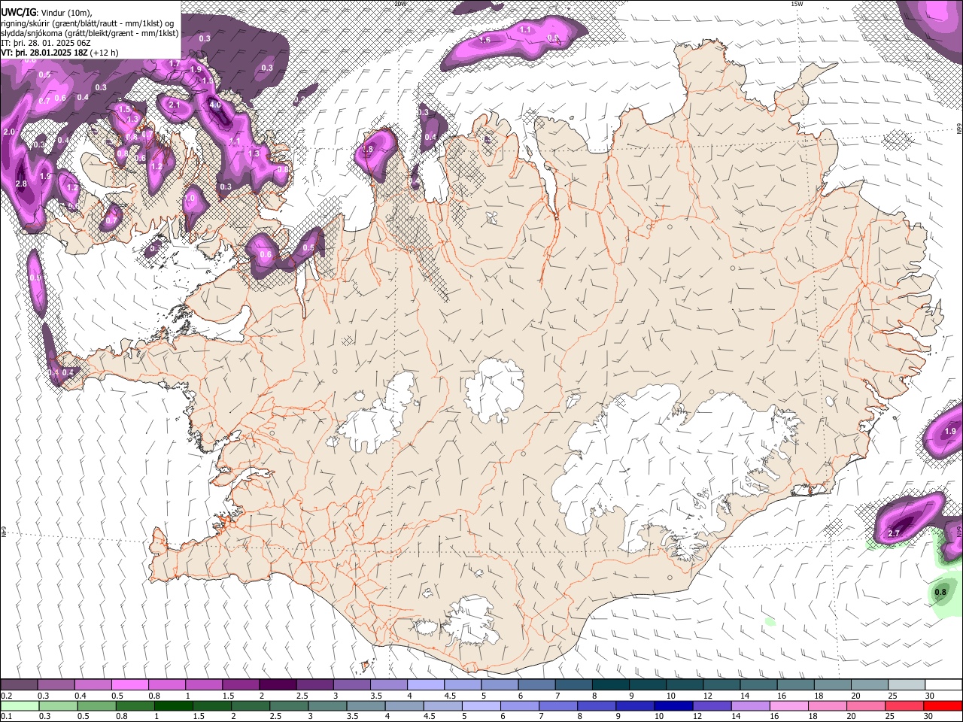This screenshot has height=722, width=963.
Task: Pick the pale green 0.1–0.3 rain legend swatch
Action: pyautogui.click(x=20, y=705)
